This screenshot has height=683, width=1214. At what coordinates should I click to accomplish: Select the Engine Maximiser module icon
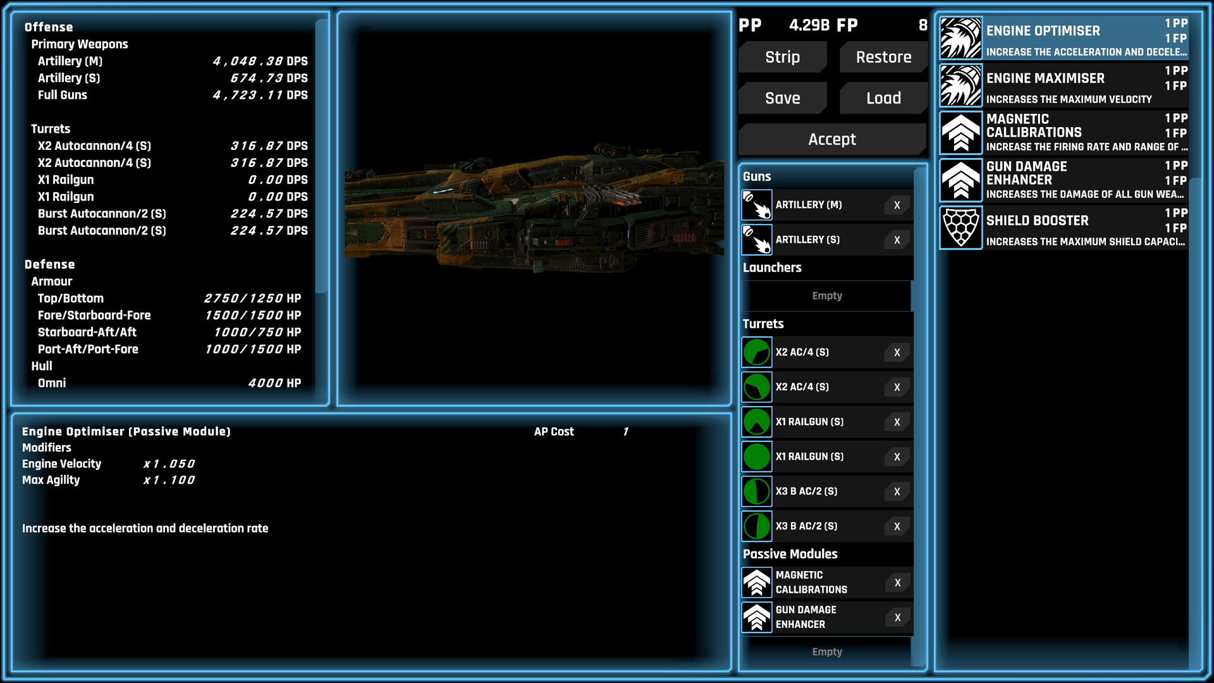point(960,85)
